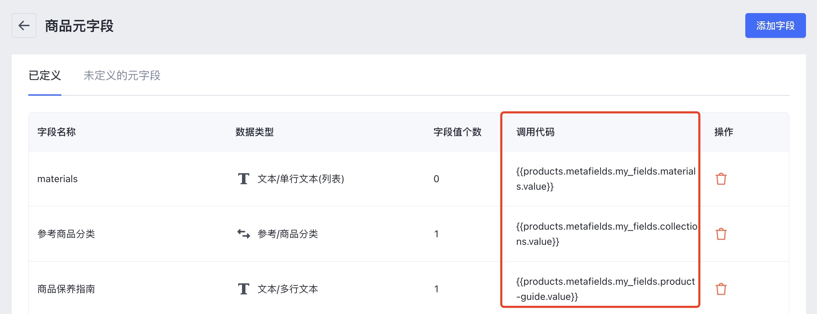Select the materials.value calling code text

[x=606, y=179]
